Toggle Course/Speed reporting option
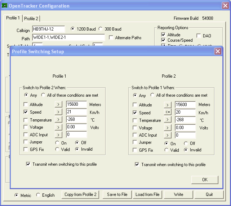Screen dimensions: 231x206 163,40
